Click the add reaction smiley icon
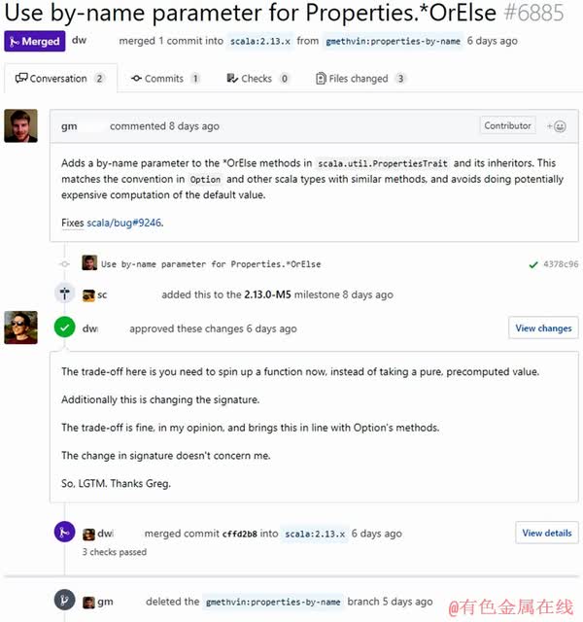 coord(557,126)
